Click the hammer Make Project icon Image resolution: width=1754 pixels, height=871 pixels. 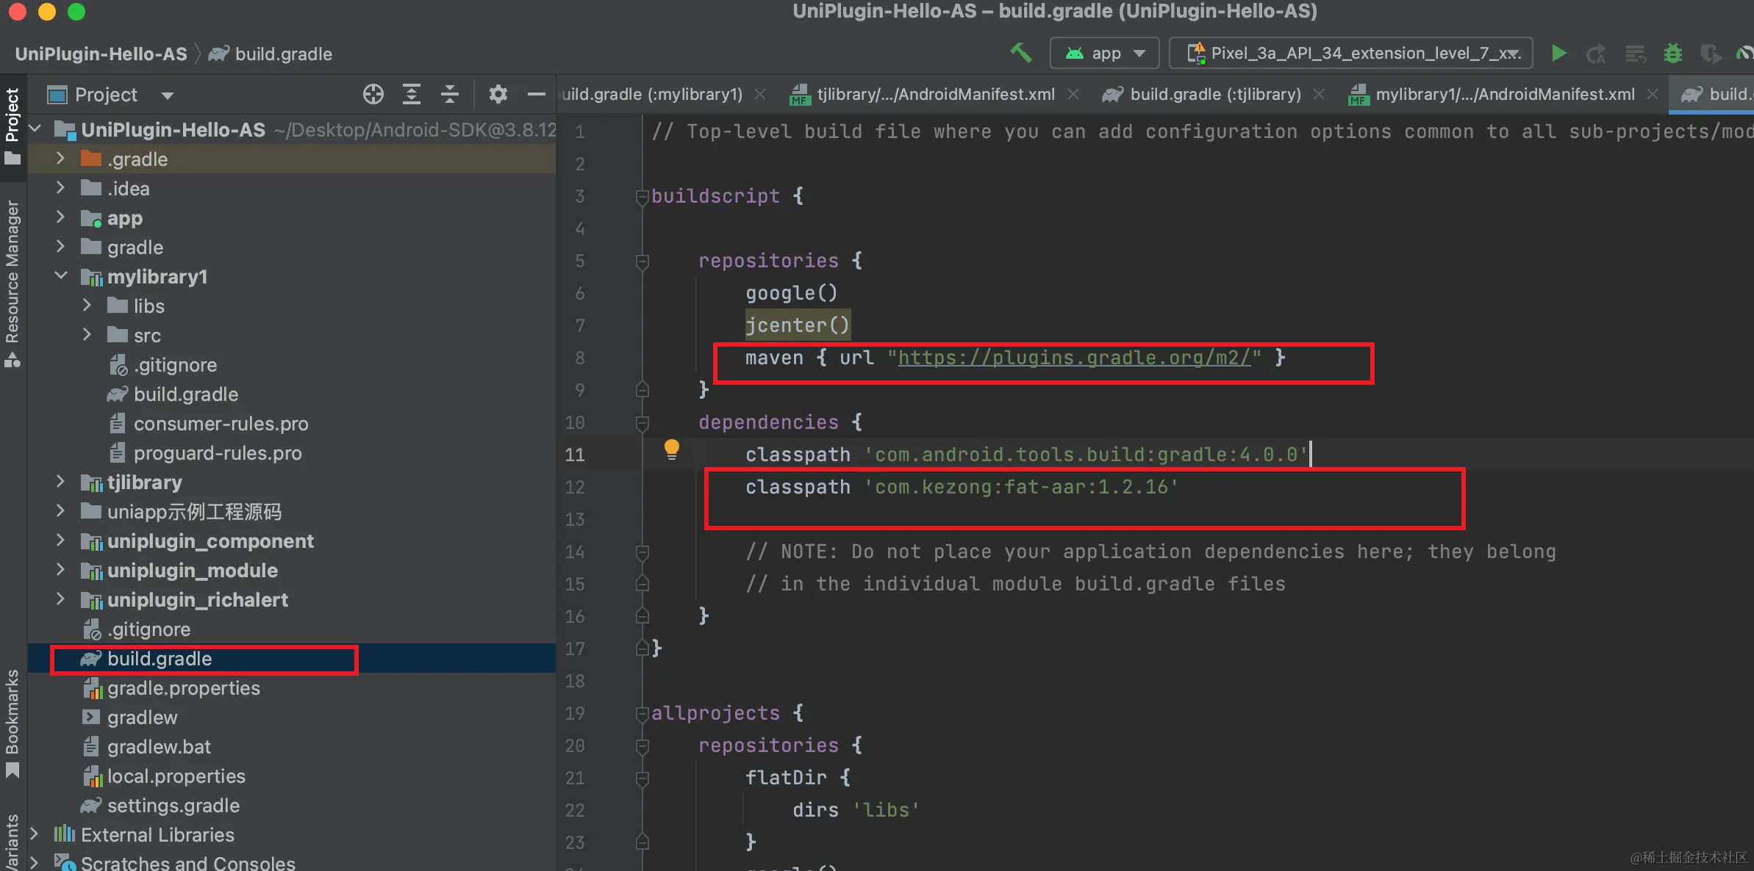point(1021,53)
